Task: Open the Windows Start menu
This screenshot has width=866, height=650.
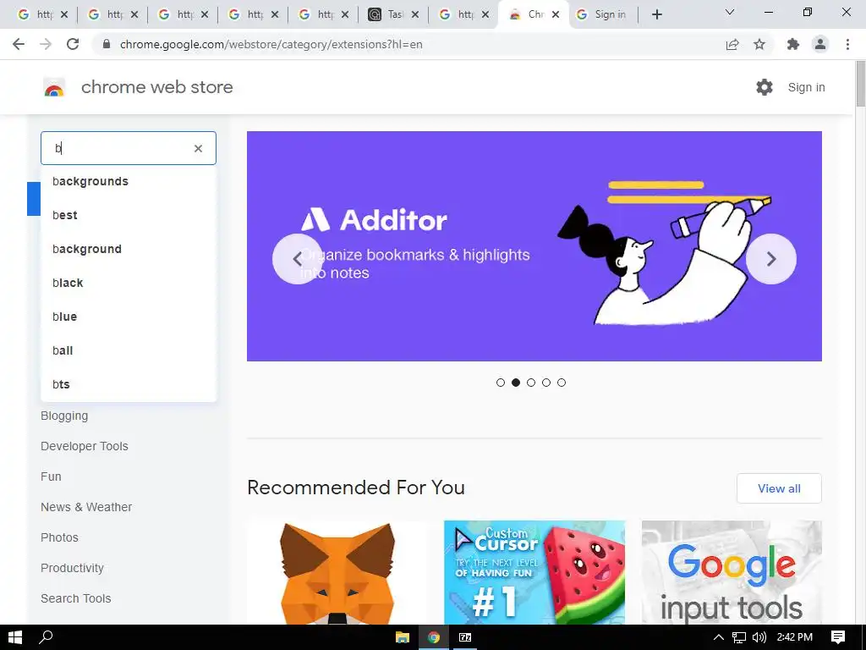Action: pos(15,637)
